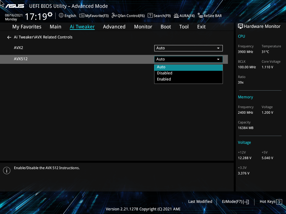Click the 5.040 V reading
Screen dimensions: 286x214
[267, 158]
